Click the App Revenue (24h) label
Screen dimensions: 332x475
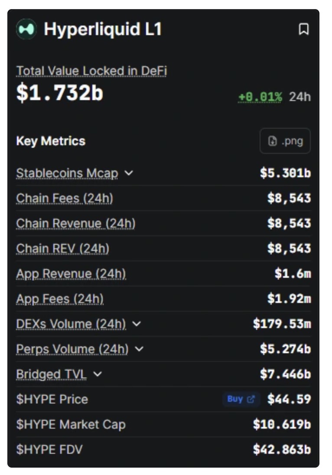click(x=71, y=273)
